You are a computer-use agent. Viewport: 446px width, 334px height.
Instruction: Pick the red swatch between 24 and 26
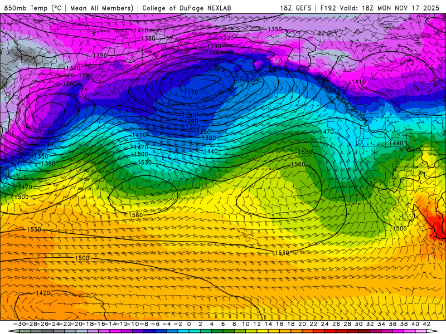[x=331, y=331]
